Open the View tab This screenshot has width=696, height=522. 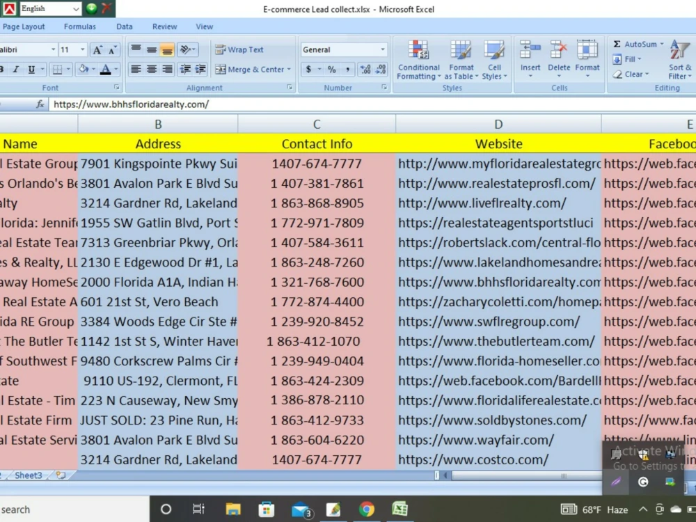[x=205, y=26]
